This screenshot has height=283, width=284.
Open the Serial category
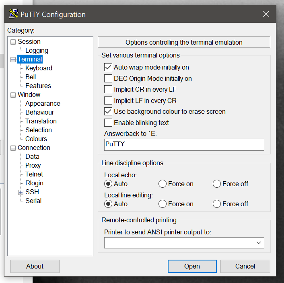(33, 201)
